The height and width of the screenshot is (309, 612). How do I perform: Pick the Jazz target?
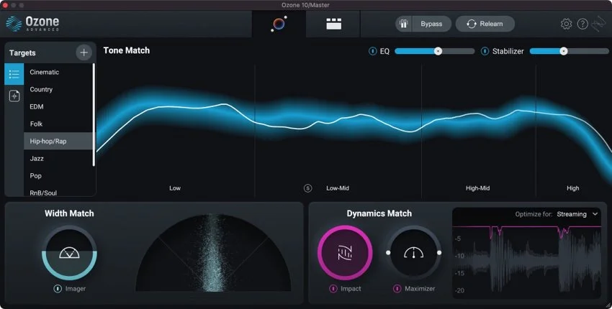pos(58,158)
